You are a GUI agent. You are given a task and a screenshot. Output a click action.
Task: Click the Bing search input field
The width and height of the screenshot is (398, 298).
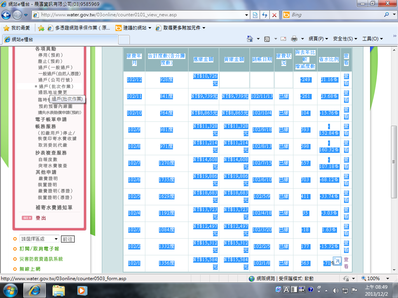[x=336, y=15]
